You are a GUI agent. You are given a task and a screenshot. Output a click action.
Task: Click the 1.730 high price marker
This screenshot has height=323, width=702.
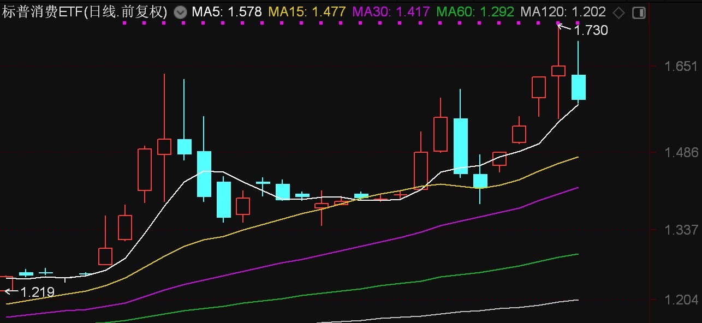591,31
